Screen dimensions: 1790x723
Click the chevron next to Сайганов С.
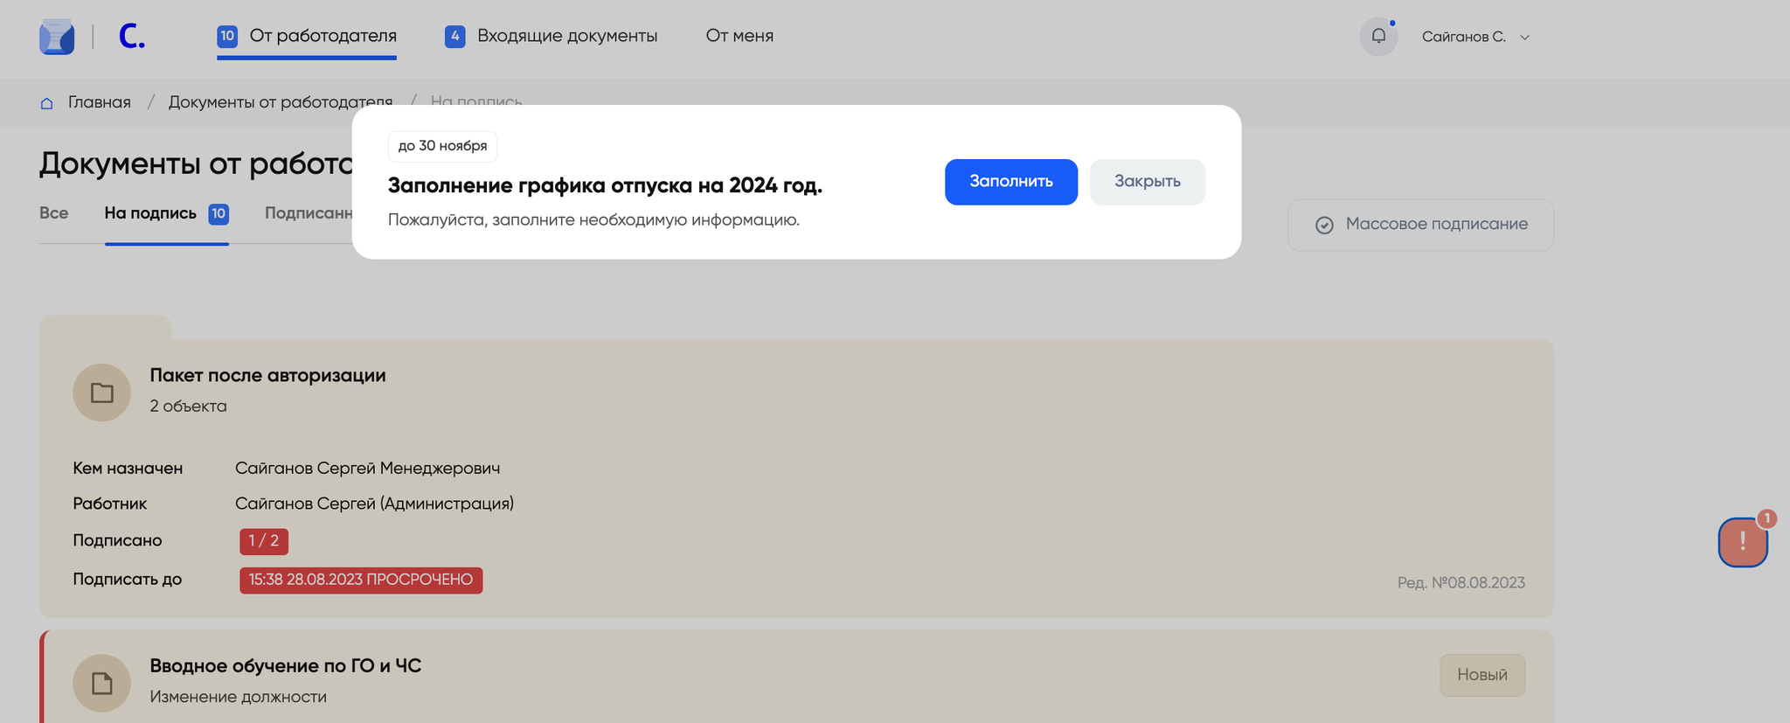[1525, 37]
